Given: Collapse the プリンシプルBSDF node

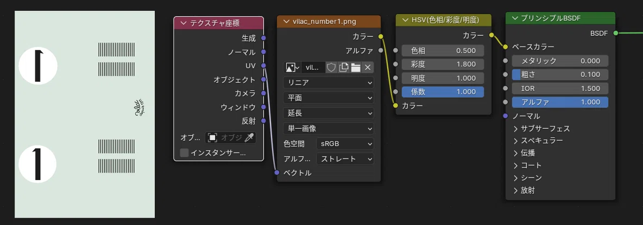Looking at the screenshot, I should click(515, 18).
